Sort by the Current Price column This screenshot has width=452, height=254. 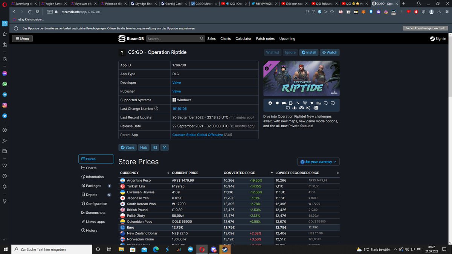coord(196,173)
